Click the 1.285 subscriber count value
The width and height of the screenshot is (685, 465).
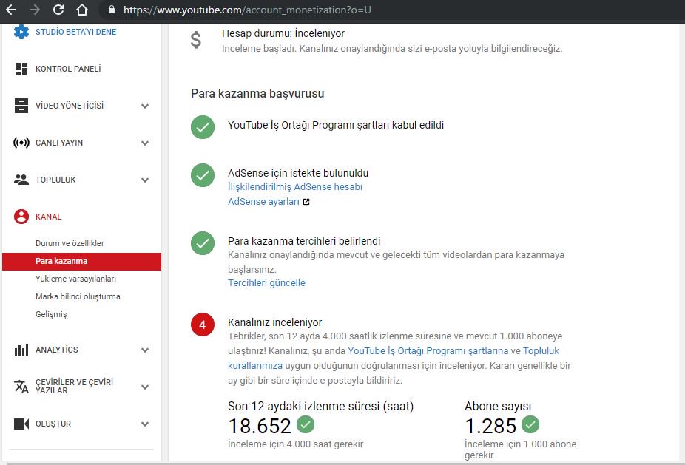click(490, 426)
